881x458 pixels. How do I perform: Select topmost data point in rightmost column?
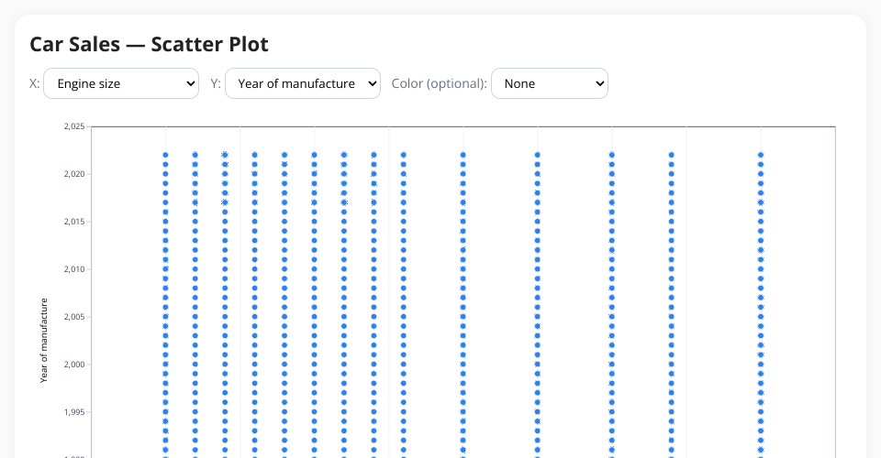click(761, 155)
